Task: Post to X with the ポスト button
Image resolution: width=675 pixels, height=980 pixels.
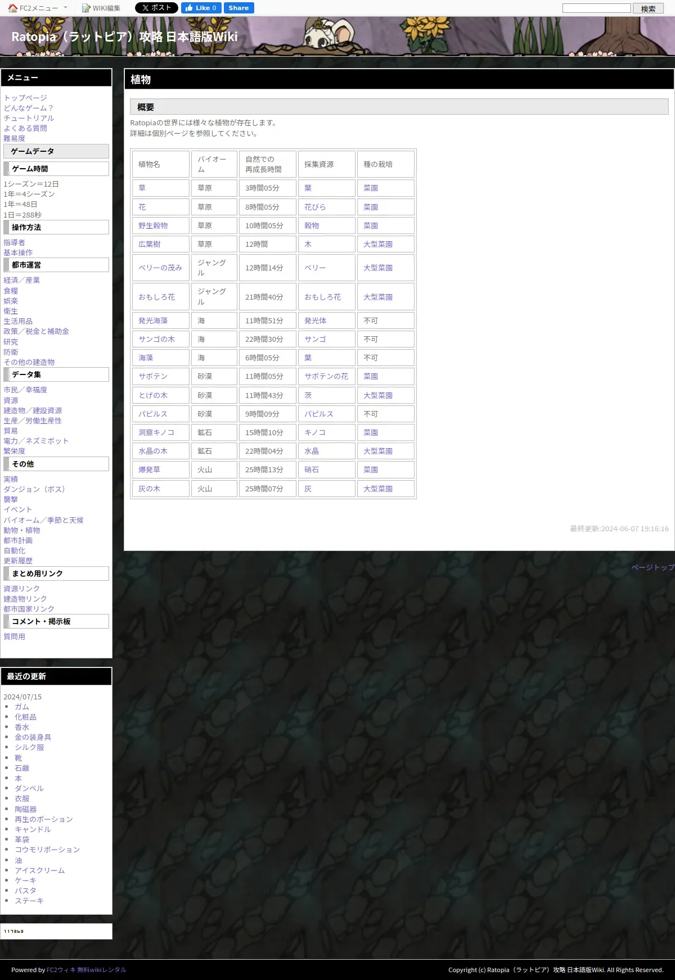Action: point(156,8)
